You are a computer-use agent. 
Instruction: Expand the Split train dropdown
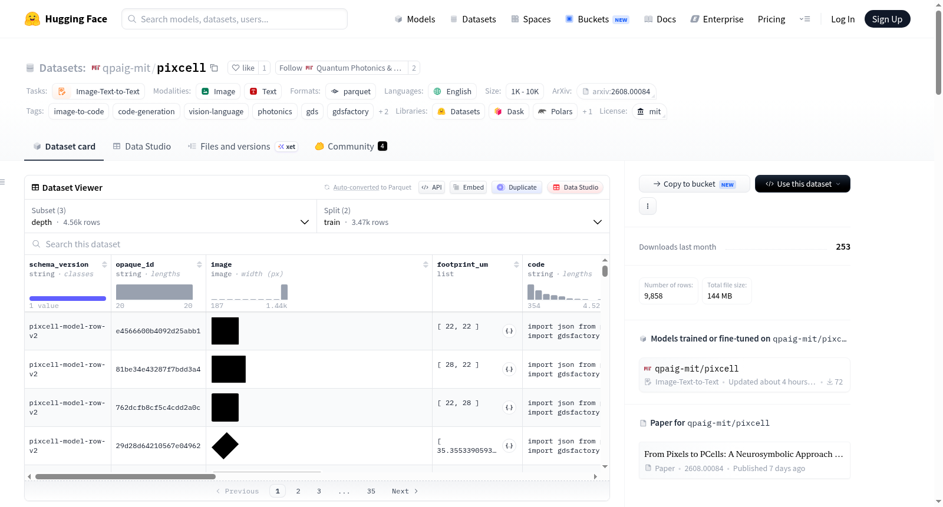point(463,216)
